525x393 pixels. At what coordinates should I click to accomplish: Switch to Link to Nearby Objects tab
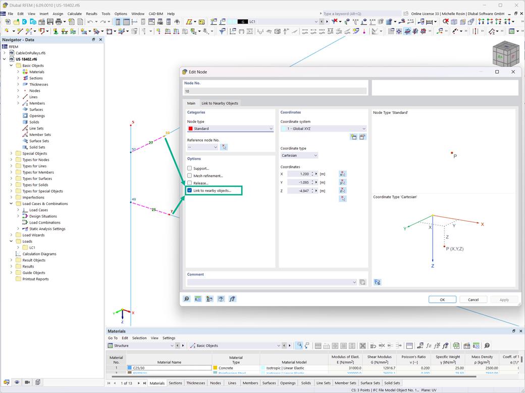220,103
